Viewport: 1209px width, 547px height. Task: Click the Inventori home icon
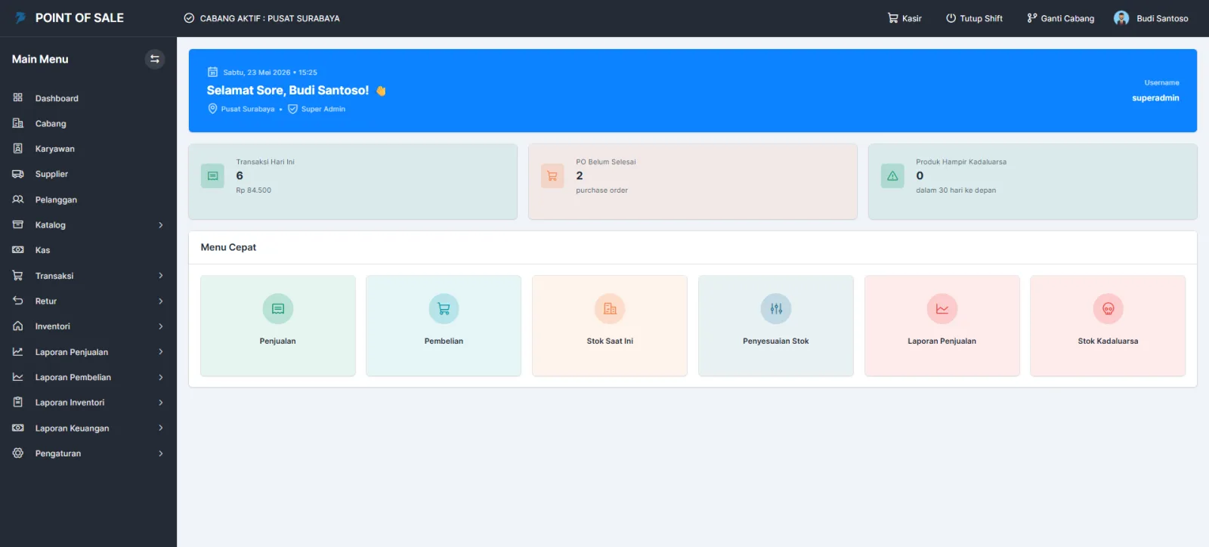18,326
